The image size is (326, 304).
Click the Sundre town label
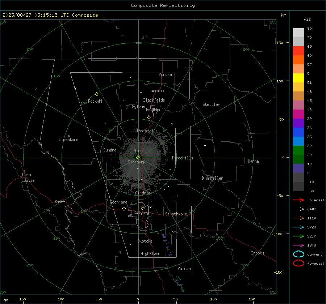(x=110, y=150)
